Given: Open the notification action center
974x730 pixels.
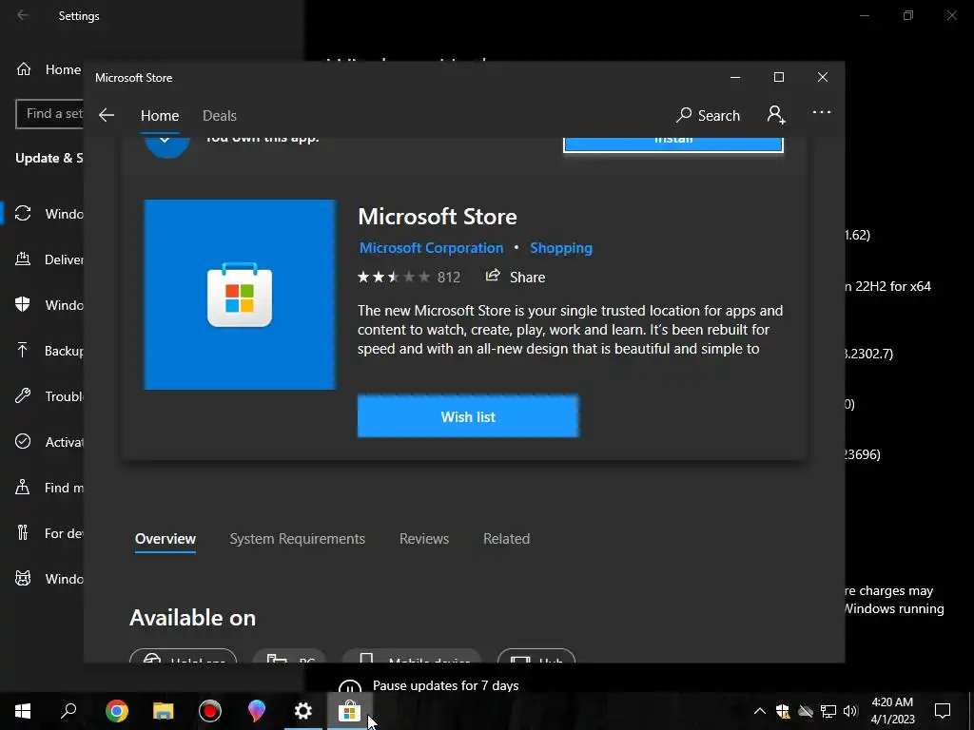Looking at the screenshot, I should click(943, 711).
